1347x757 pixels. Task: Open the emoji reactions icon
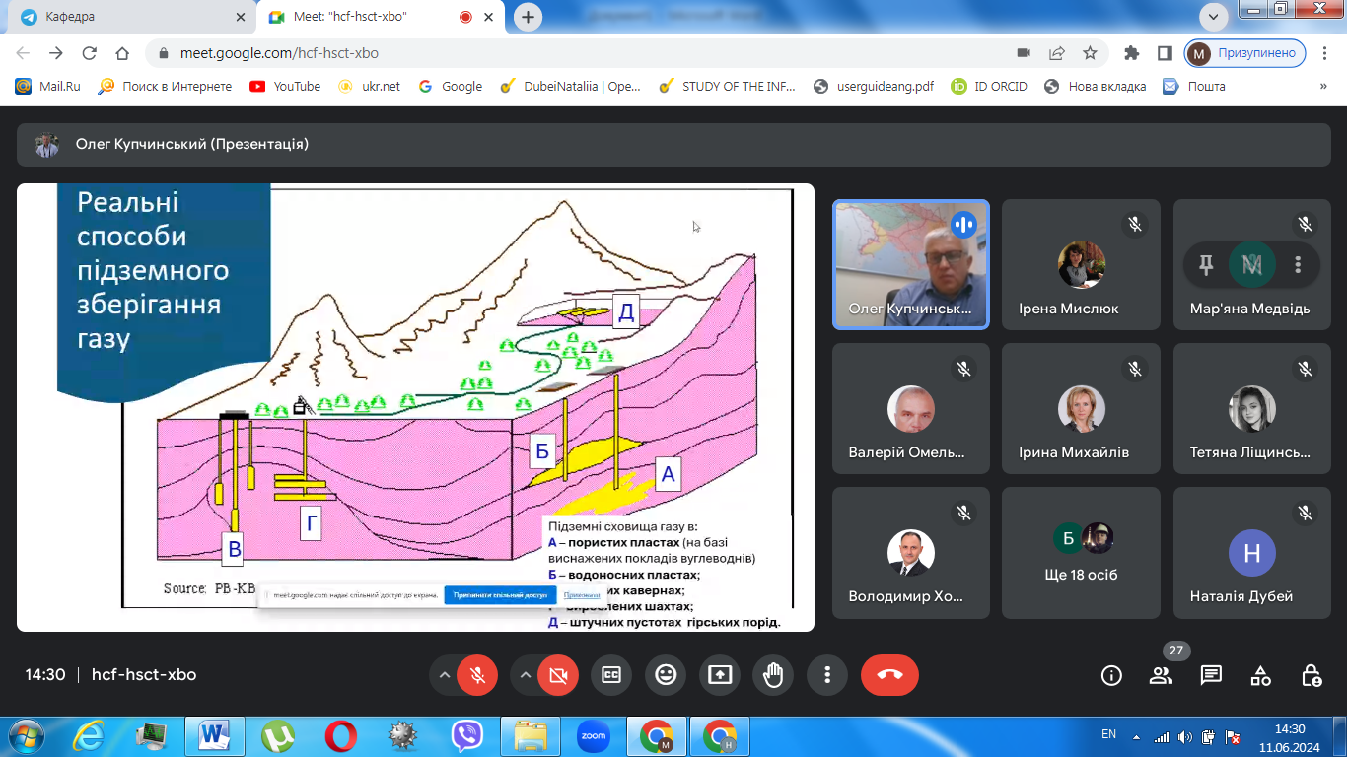[x=666, y=675]
